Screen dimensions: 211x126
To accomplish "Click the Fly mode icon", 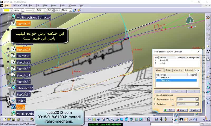I will click(89, 119).
